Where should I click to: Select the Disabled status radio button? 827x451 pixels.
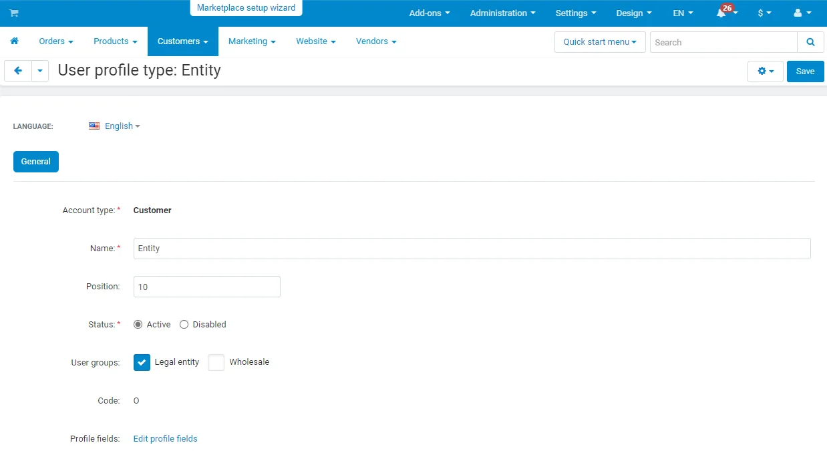[x=184, y=325]
